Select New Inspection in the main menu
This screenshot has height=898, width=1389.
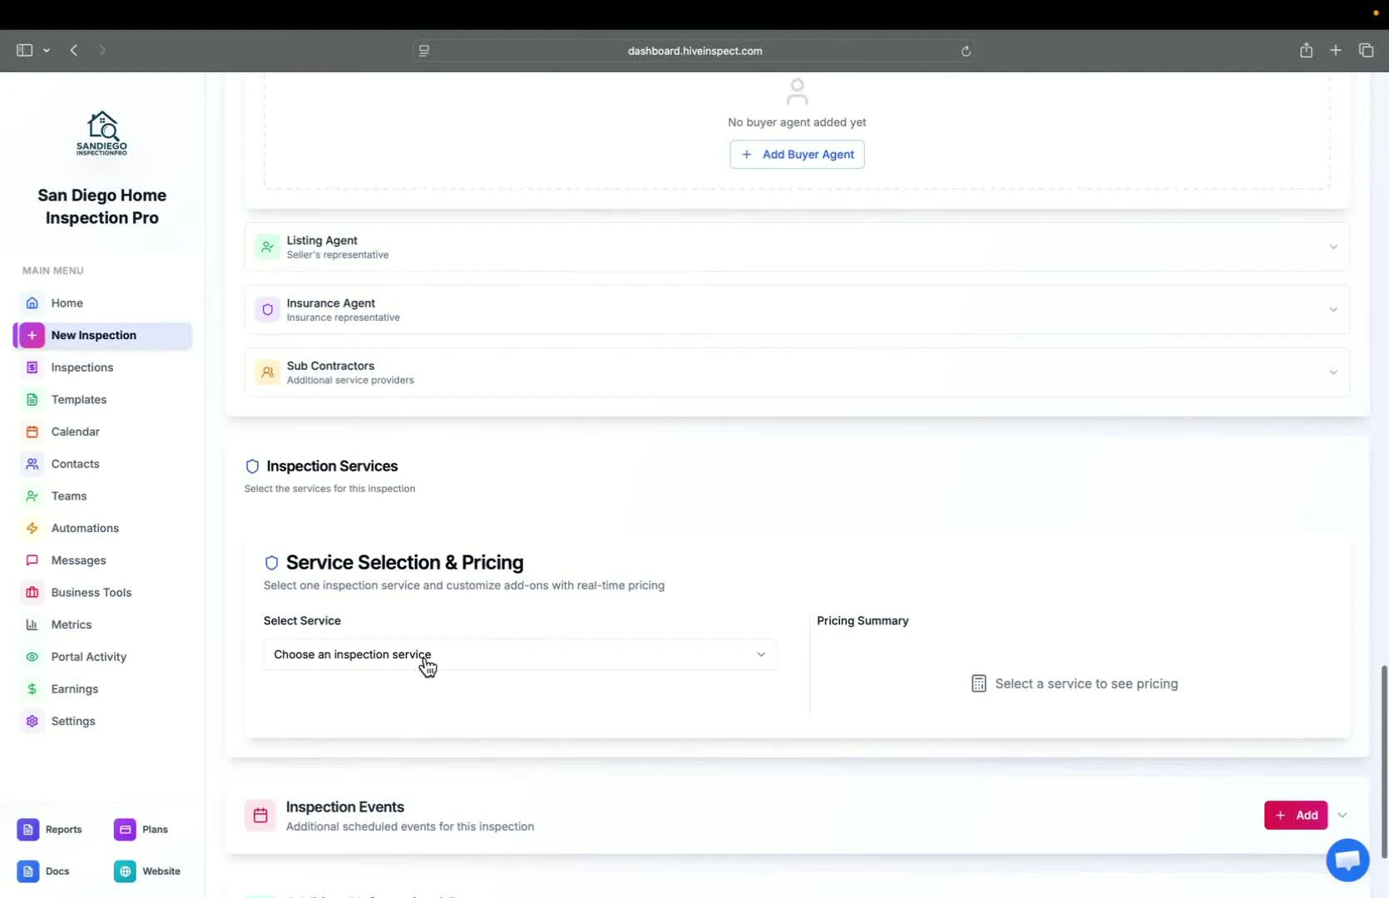[93, 335]
